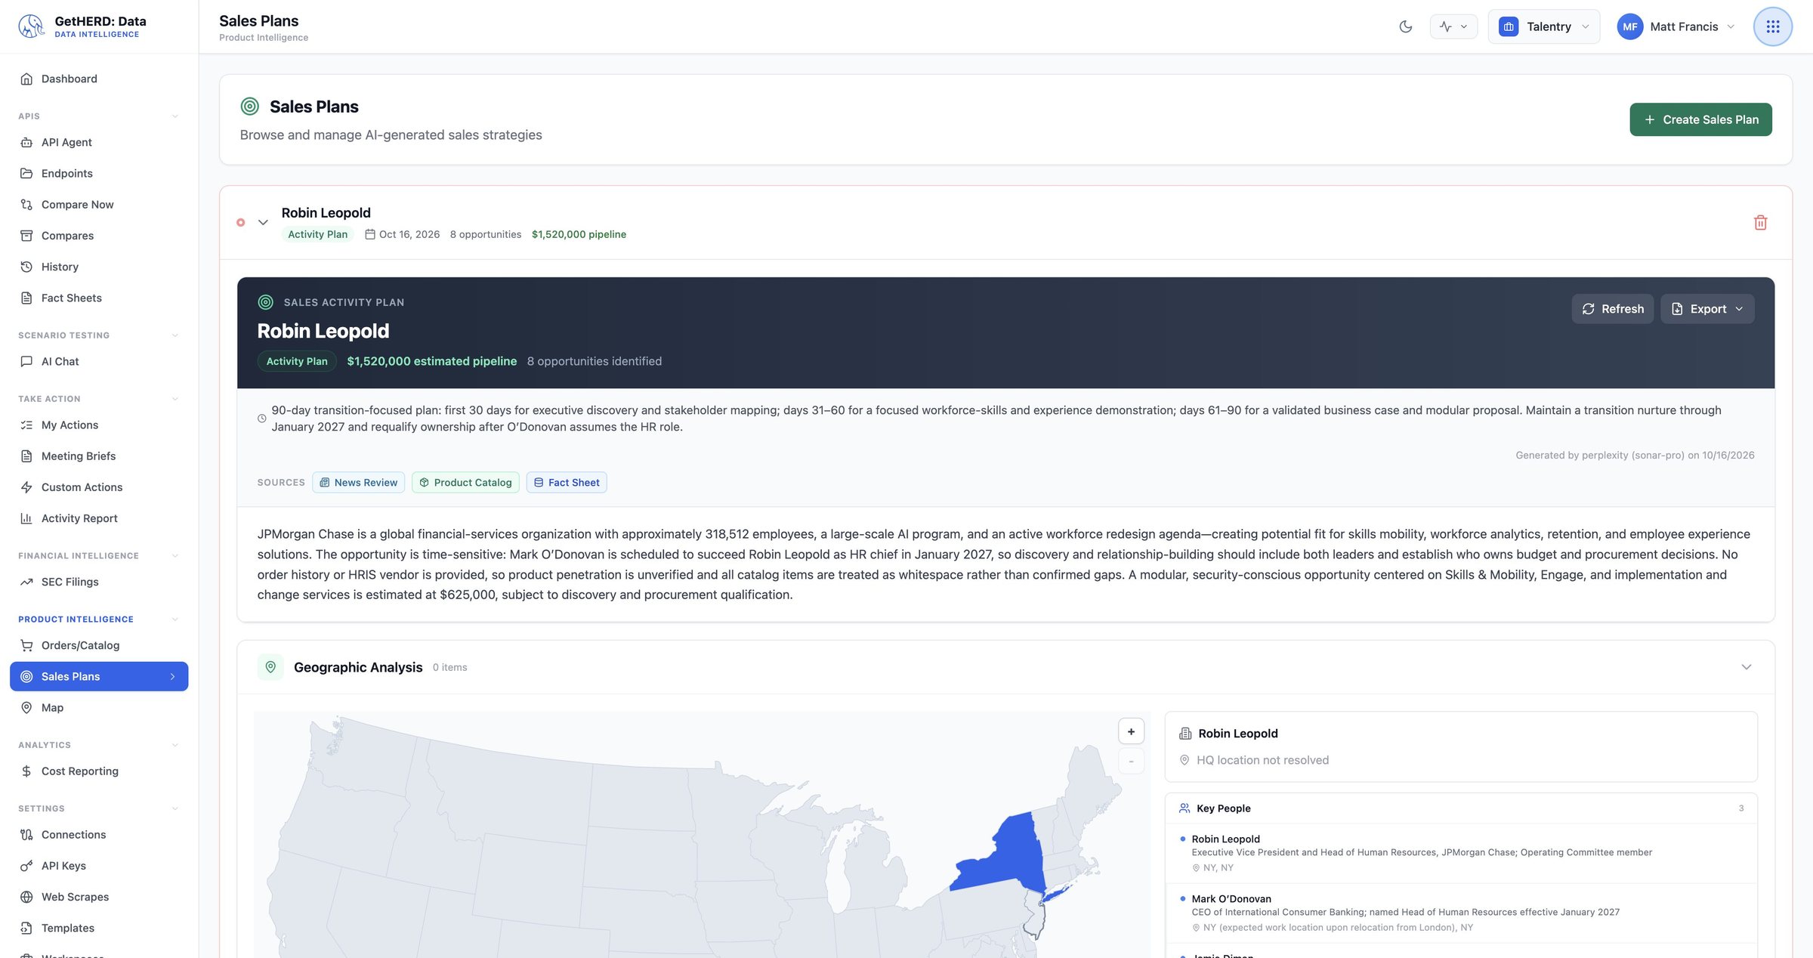This screenshot has width=1813, height=958.
Task: Zoom out on the map
Action: tap(1131, 761)
